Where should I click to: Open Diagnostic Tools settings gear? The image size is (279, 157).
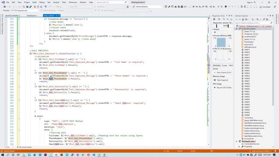(214, 19)
